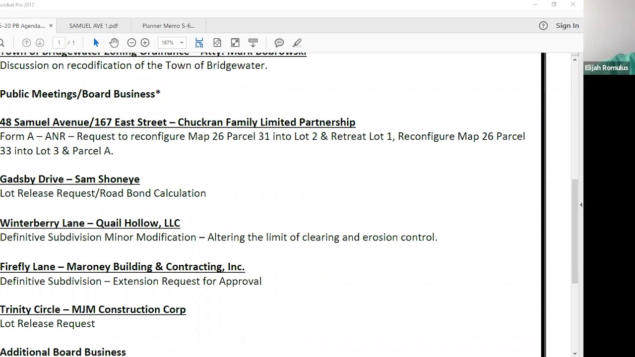The height and width of the screenshot is (357, 635).
Task: Click the Sign In link
Action: [x=567, y=26]
